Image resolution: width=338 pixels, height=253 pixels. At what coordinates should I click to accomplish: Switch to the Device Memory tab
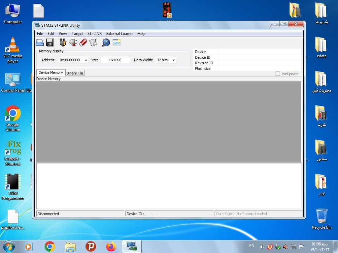(51, 73)
